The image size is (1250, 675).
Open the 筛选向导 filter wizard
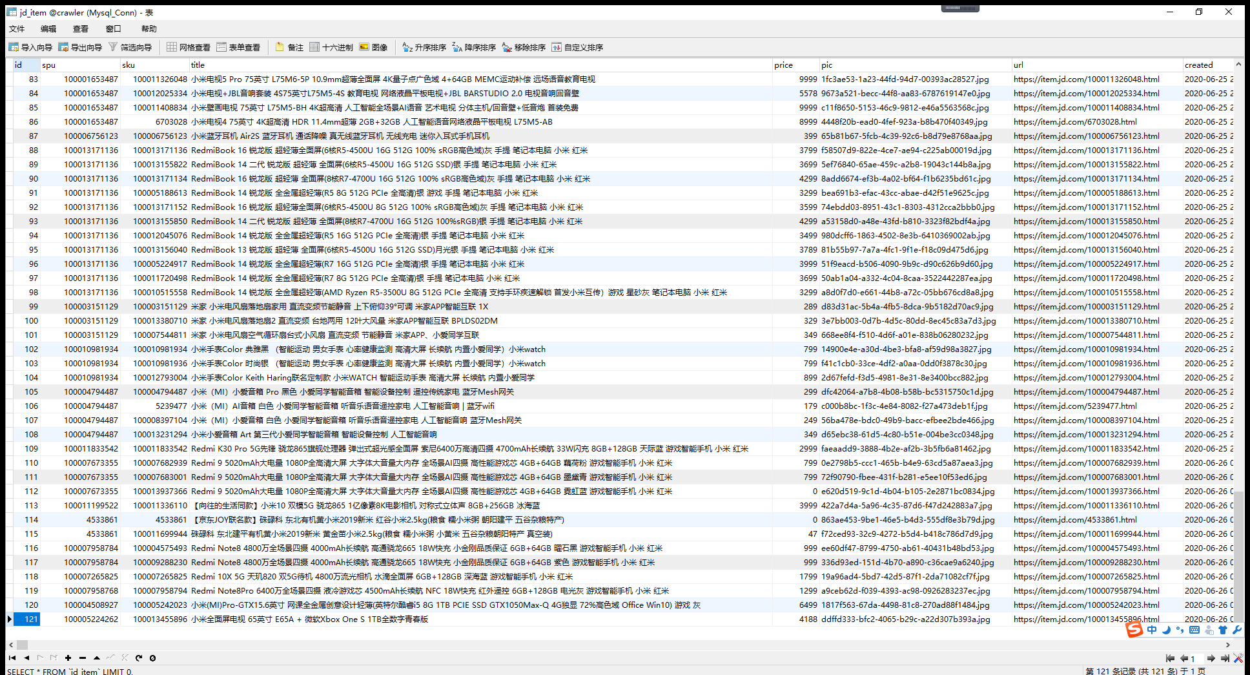tap(130, 47)
